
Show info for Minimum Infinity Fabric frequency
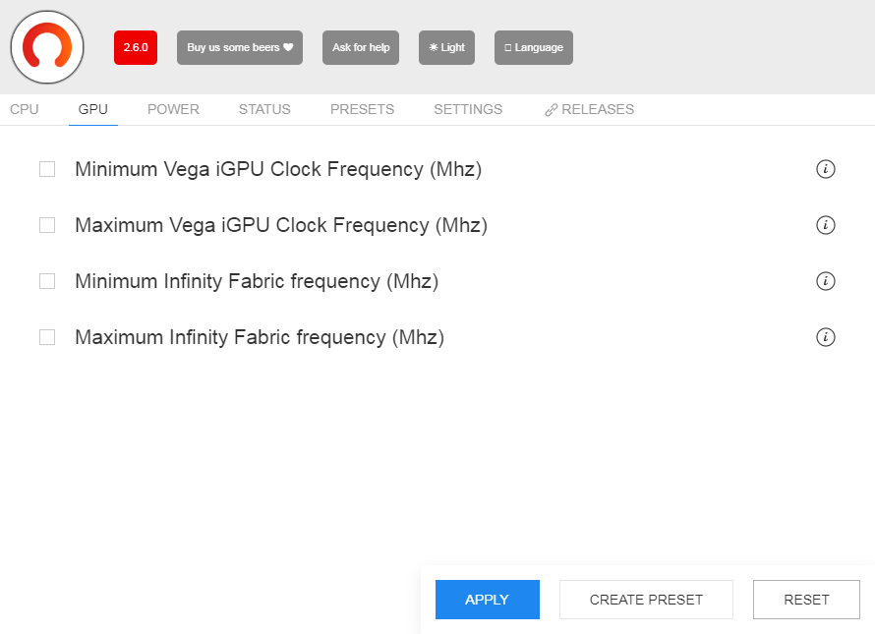coord(826,281)
